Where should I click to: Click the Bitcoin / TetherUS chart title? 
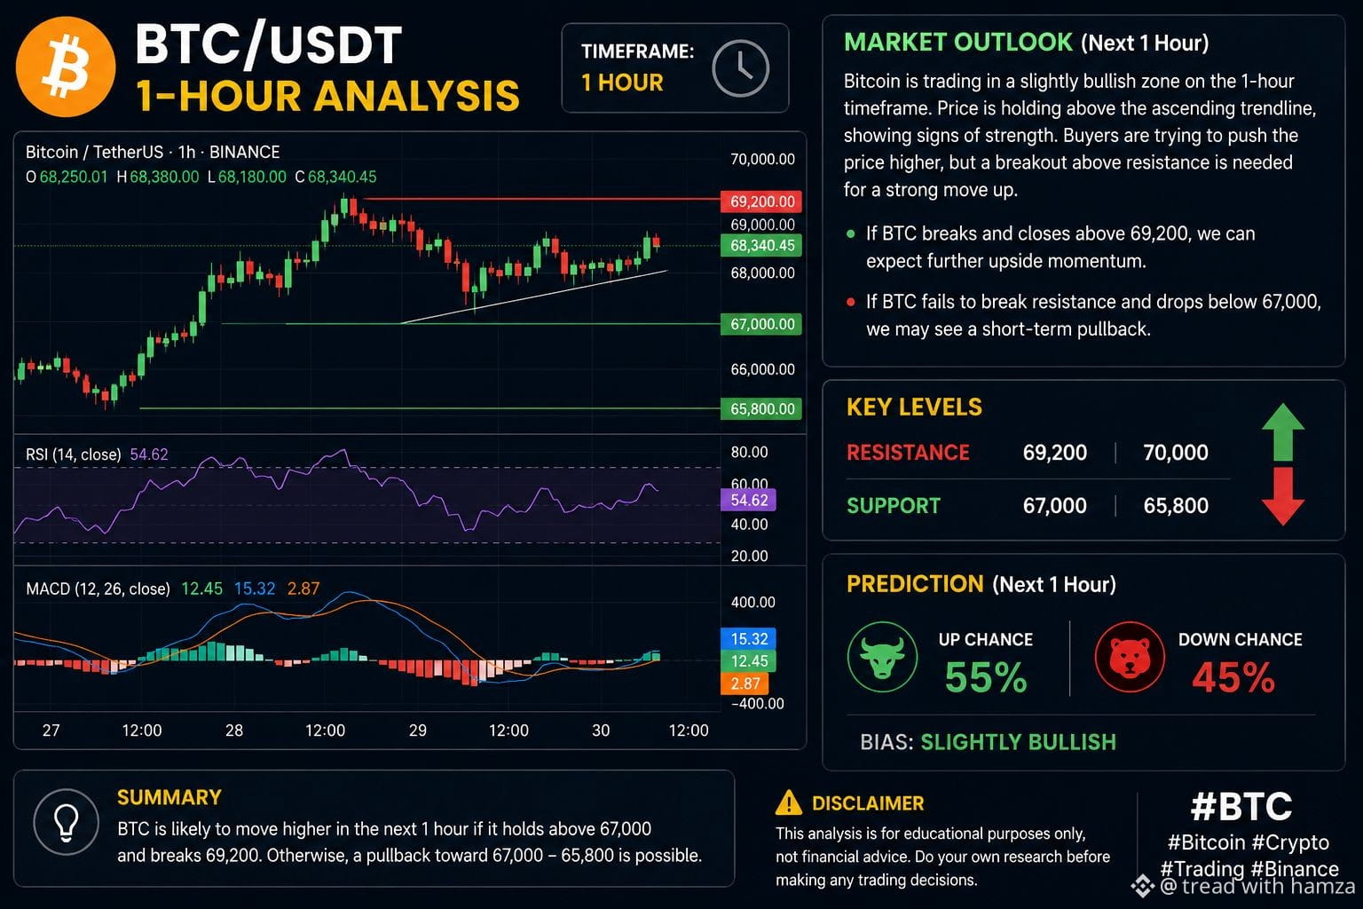pyautogui.click(x=153, y=152)
